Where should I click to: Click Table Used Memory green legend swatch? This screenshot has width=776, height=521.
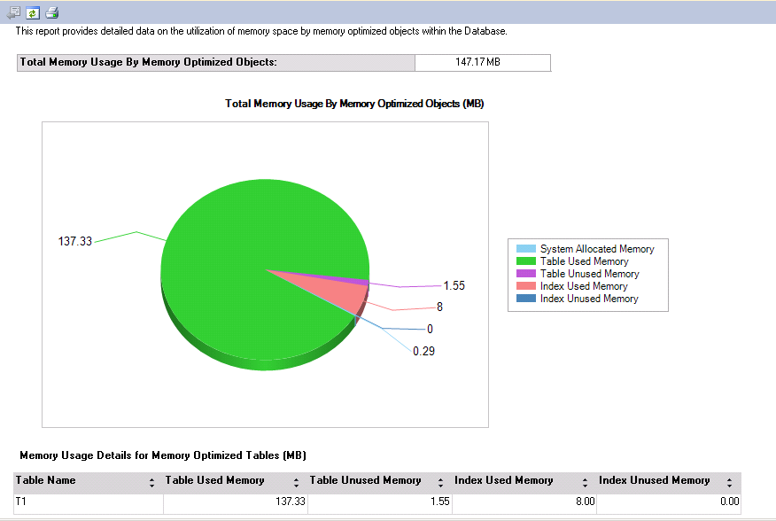click(525, 261)
